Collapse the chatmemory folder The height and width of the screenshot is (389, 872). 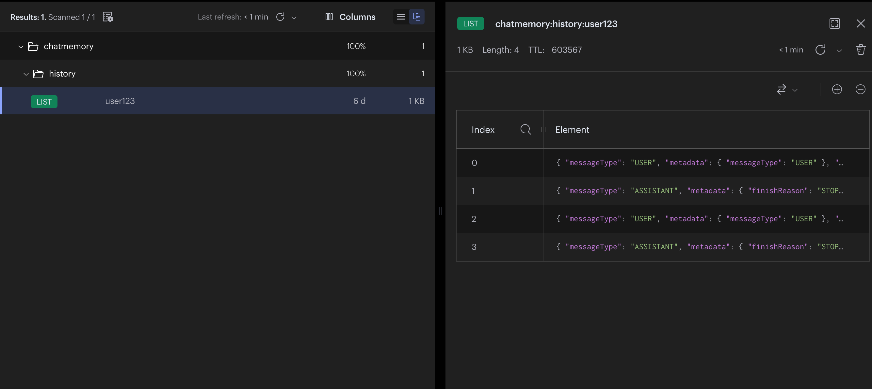(x=21, y=47)
